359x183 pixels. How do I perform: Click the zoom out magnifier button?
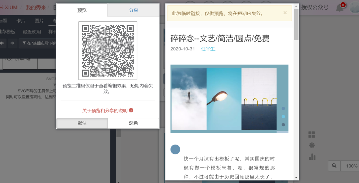[334, 166]
